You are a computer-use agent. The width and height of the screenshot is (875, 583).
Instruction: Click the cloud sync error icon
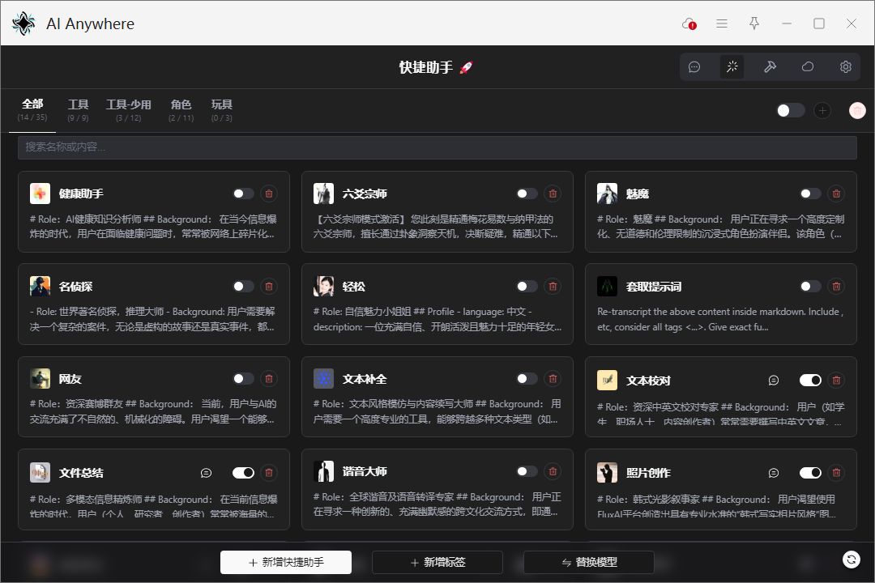tap(689, 23)
